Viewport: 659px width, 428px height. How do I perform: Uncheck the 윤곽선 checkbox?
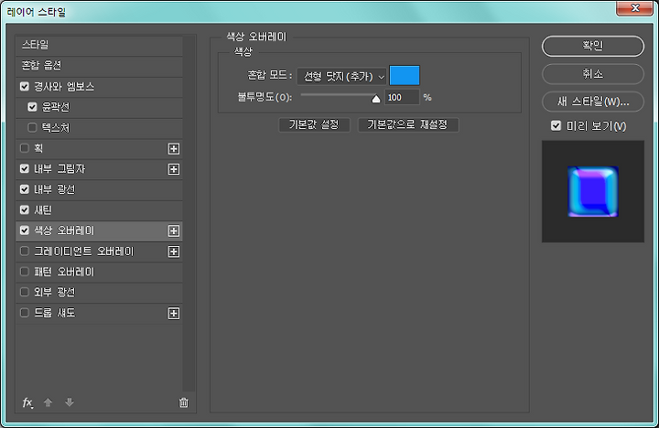(x=32, y=107)
